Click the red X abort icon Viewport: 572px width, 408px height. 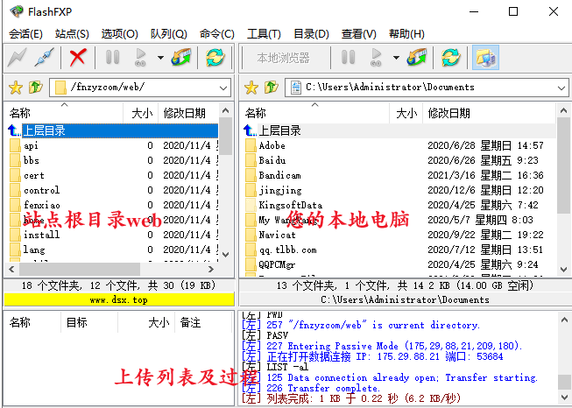click(x=78, y=58)
